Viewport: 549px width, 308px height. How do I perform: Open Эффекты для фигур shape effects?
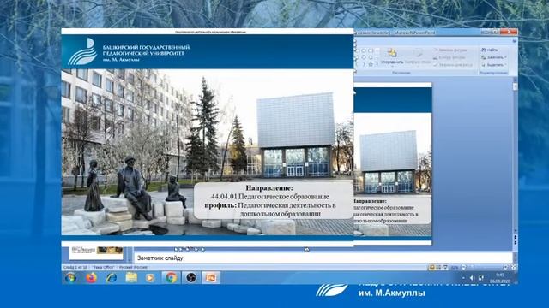click(452, 65)
